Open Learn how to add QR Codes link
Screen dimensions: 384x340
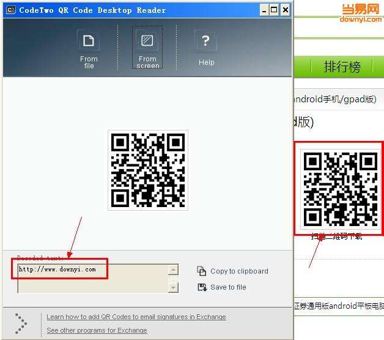(136, 317)
